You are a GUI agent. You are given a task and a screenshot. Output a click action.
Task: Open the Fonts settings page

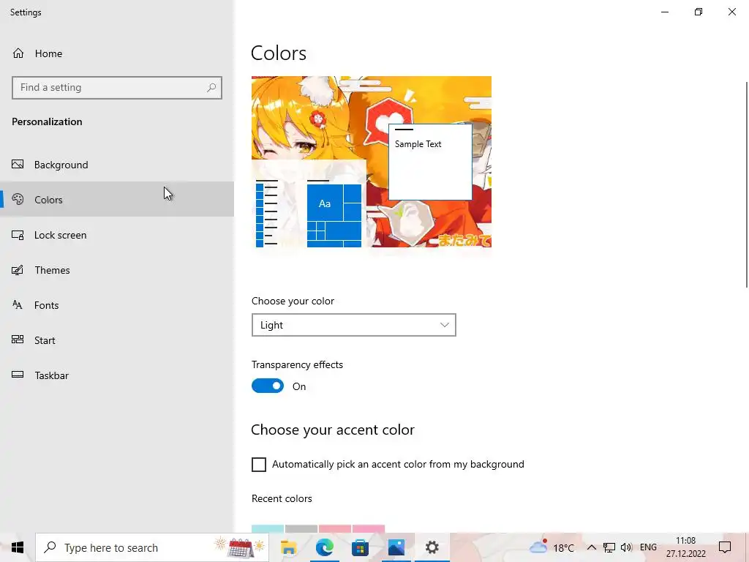click(117, 305)
